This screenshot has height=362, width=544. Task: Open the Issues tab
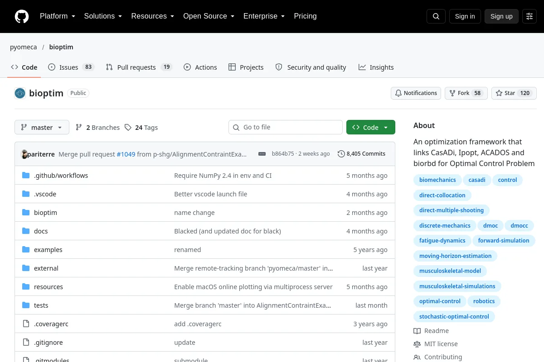coord(71,67)
